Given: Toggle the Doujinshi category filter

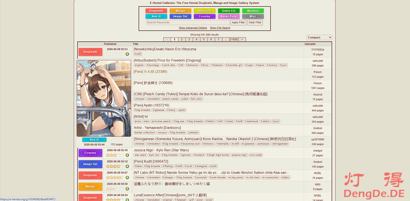Looking at the screenshot, I should (x=156, y=11).
